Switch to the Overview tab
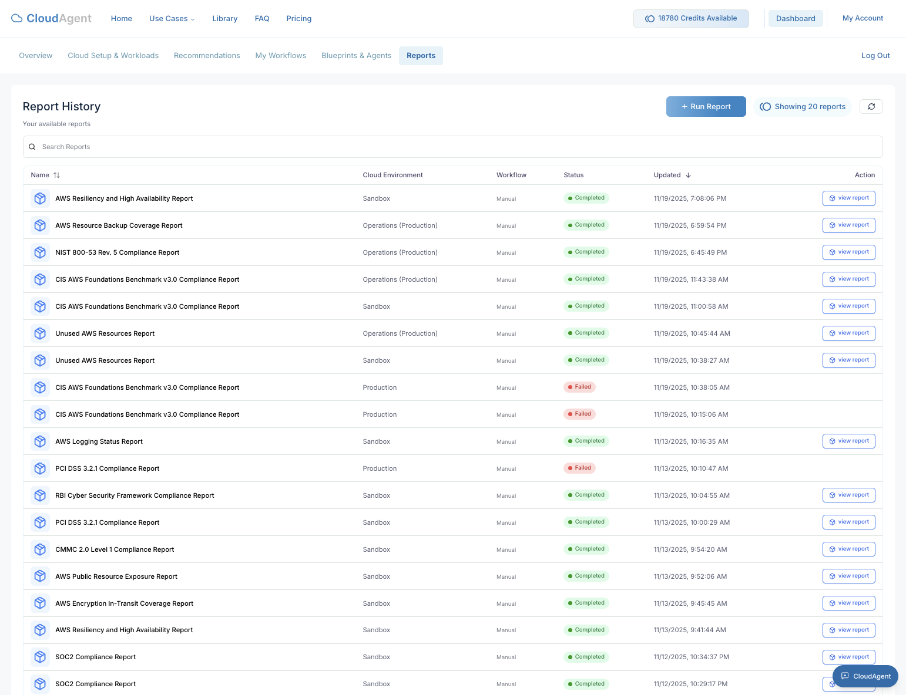 (x=35, y=55)
